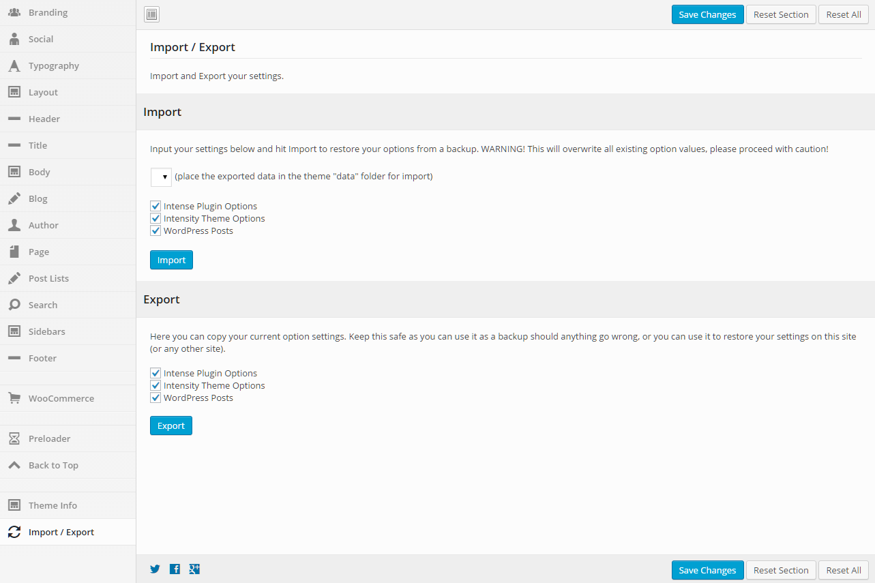This screenshot has width=875, height=583.
Task: Click the Preloader hourglass icon
Action: click(x=14, y=438)
